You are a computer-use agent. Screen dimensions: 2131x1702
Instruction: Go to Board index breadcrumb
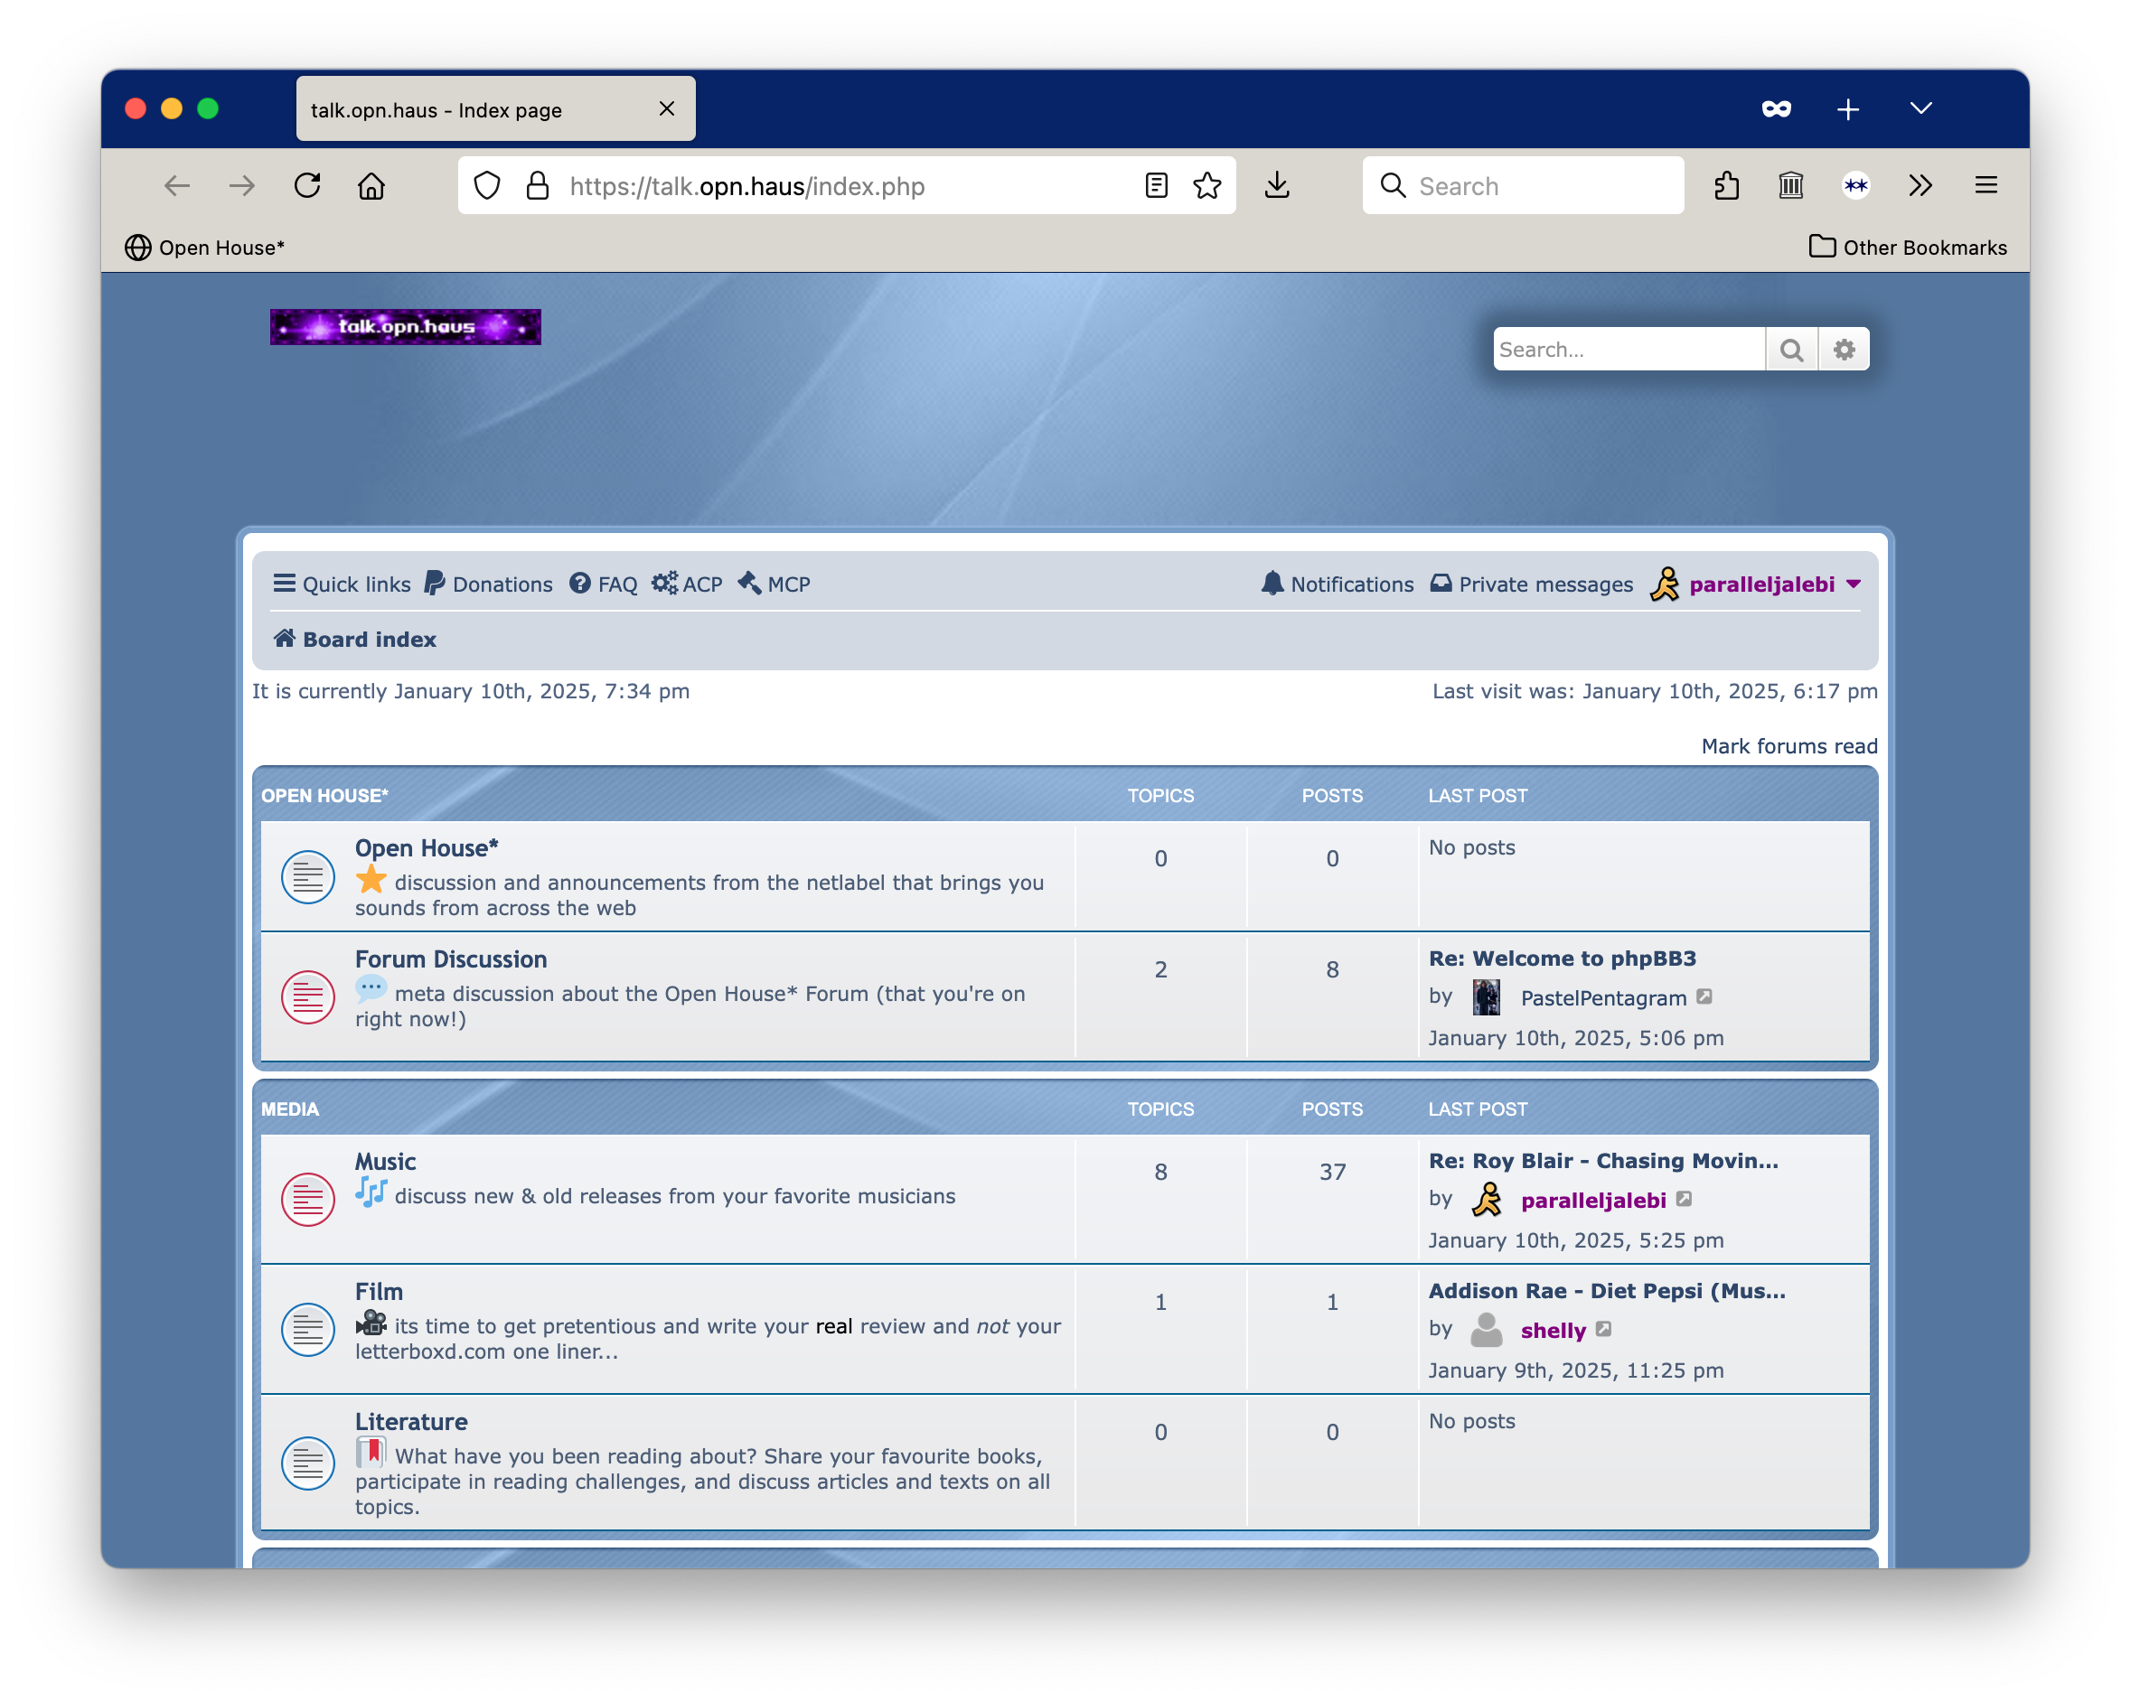point(355,639)
